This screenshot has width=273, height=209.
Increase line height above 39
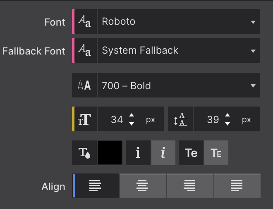(227, 115)
